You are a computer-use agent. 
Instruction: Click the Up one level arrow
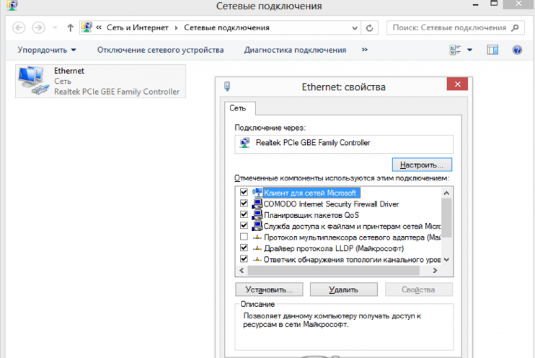[71, 28]
